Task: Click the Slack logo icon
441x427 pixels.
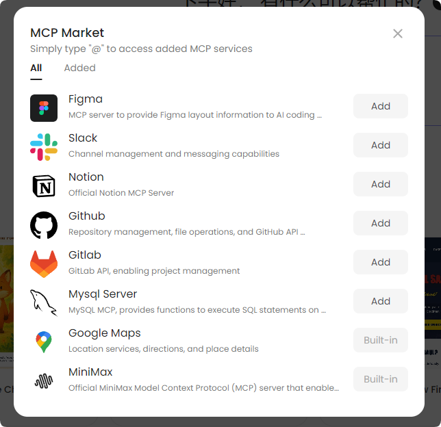Action: [44, 147]
